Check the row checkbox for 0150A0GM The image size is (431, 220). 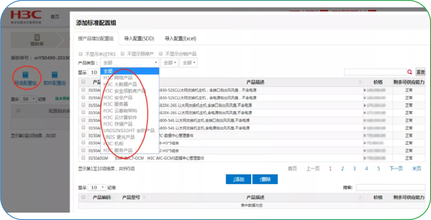coord(83,158)
